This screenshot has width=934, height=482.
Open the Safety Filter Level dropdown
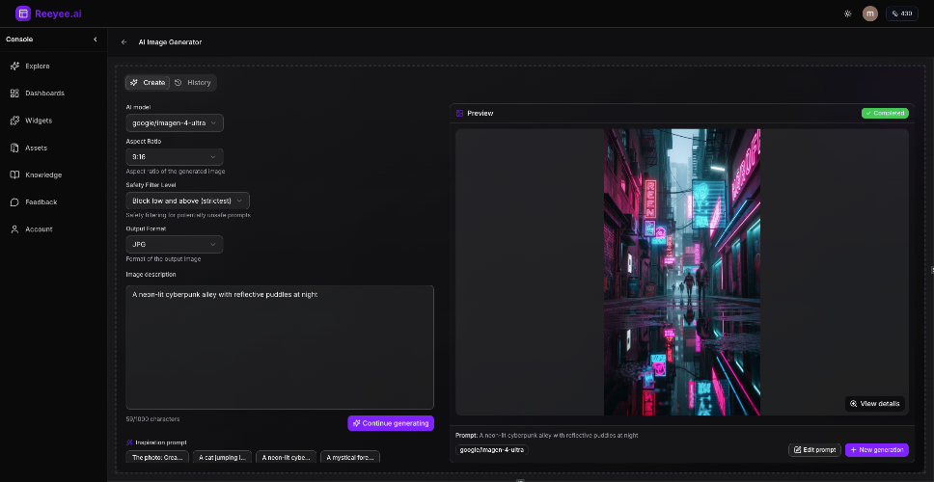pyautogui.click(x=187, y=201)
